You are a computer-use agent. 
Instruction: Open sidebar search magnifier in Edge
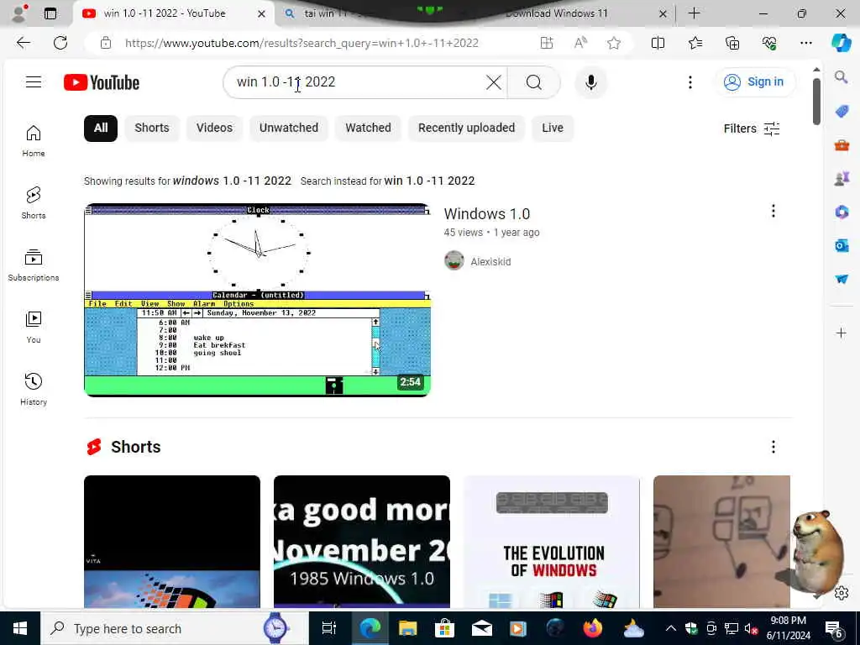point(842,77)
